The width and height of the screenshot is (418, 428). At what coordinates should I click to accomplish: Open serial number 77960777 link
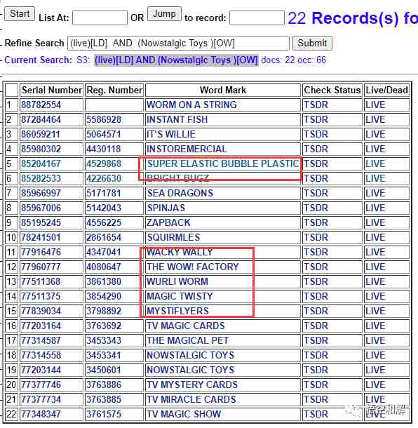pos(41,267)
